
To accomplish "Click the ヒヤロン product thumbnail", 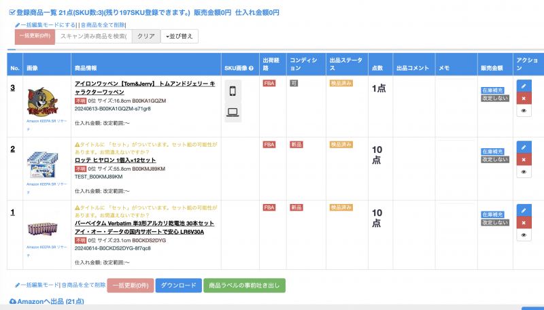I will 42,165.
